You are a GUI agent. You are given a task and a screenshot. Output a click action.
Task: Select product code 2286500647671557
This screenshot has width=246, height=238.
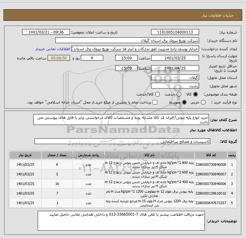211,203
